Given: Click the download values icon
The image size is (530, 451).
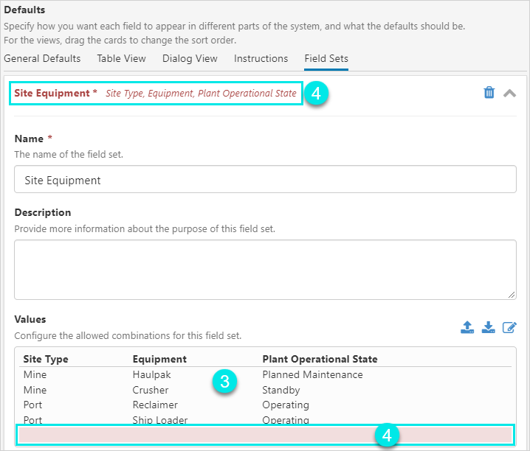Looking at the screenshot, I should tap(488, 327).
